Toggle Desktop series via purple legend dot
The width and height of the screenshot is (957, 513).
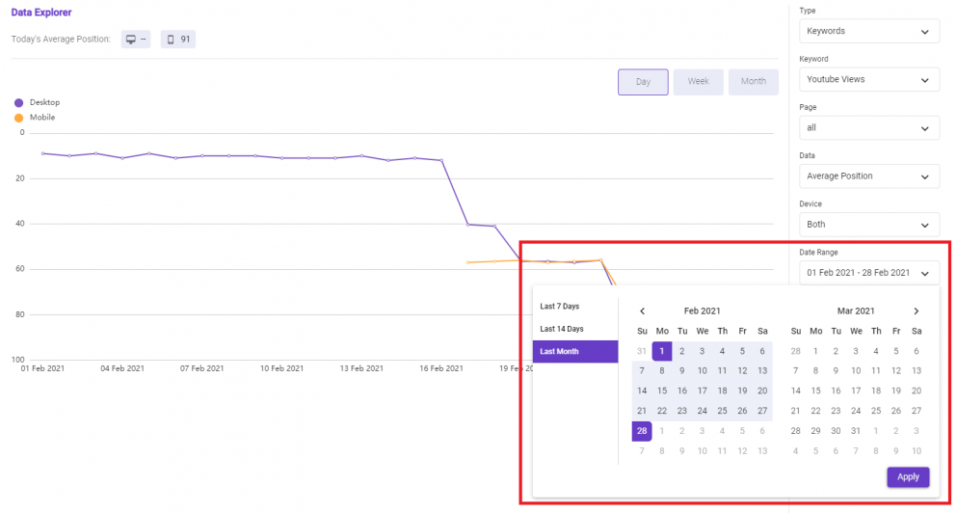[19, 102]
